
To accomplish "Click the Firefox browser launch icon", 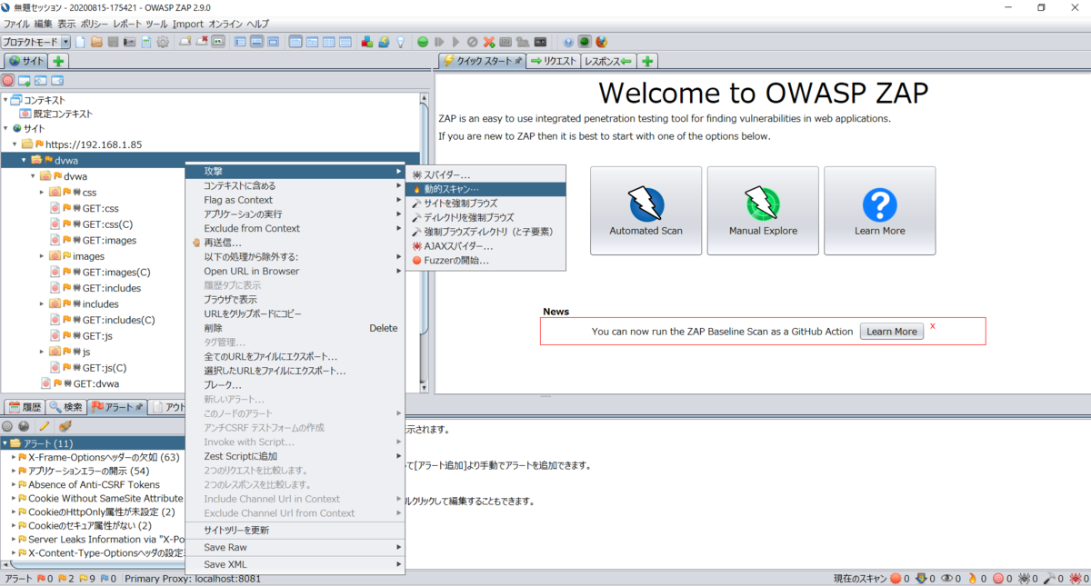I will (x=601, y=42).
